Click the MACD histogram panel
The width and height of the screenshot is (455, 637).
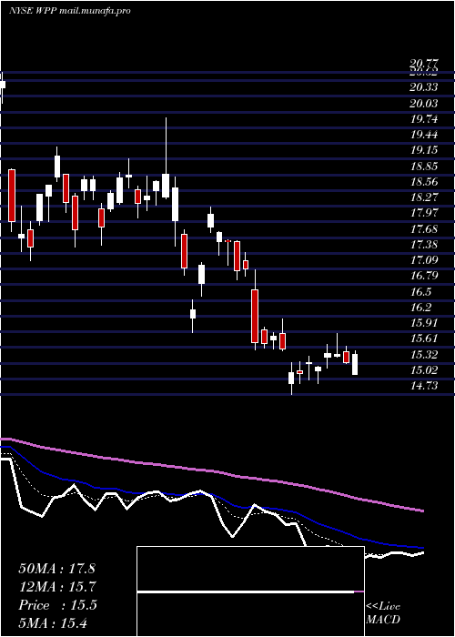tap(250, 591)
